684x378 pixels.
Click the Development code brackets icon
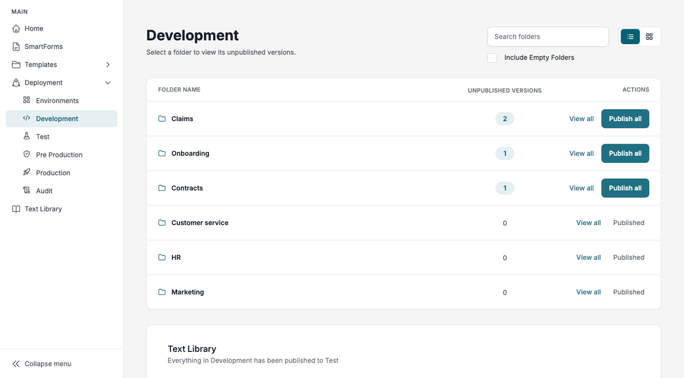(27, 118)
